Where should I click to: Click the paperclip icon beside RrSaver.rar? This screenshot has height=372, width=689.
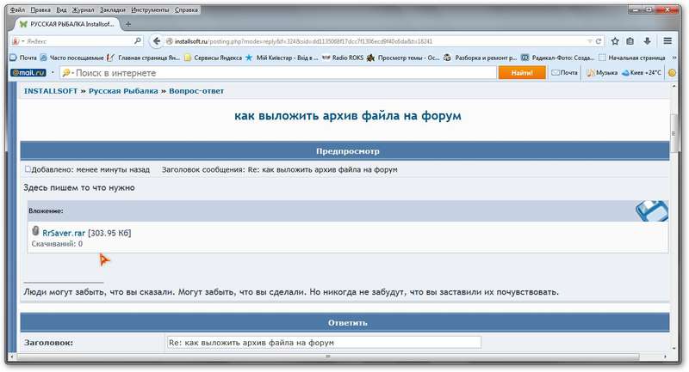35,230
